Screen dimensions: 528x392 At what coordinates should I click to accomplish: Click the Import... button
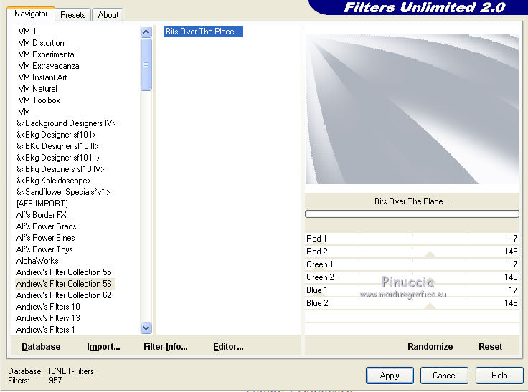103,347
